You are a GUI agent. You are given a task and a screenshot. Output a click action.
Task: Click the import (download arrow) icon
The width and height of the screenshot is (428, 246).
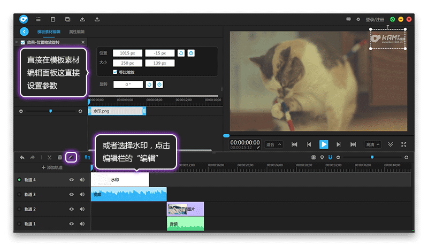click(x=82, y=19)
